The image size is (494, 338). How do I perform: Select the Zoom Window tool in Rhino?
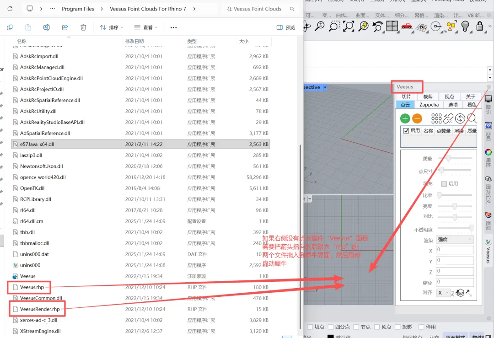click(x=334, y=26)
